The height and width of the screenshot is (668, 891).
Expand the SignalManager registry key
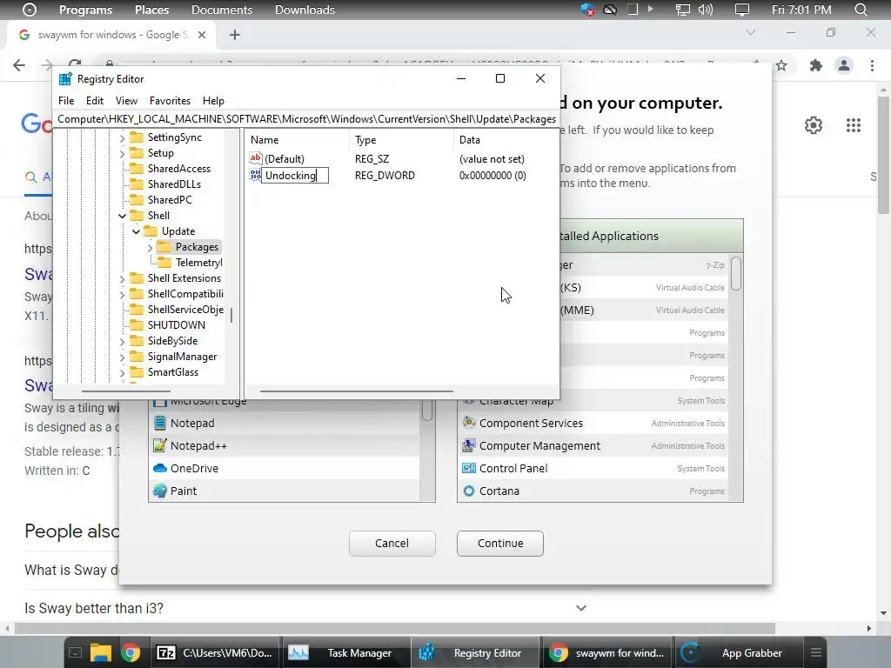pyautogui.click(x=122, y=357)
